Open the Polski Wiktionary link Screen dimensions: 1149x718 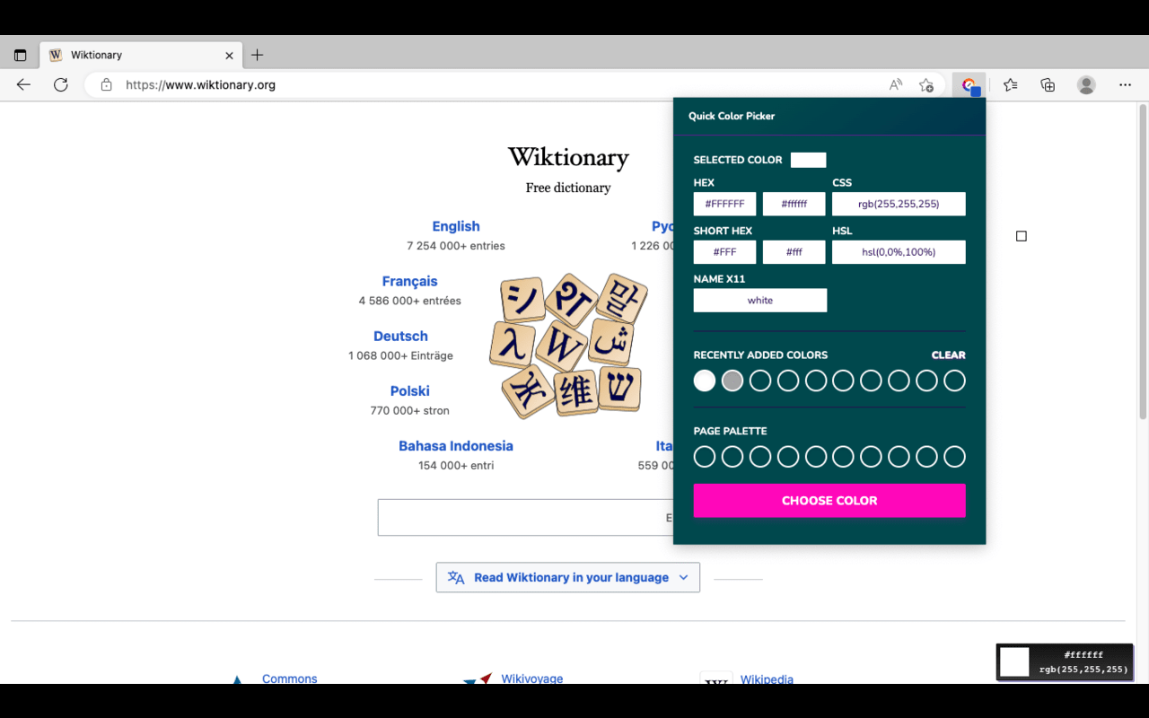coord(409,390)
